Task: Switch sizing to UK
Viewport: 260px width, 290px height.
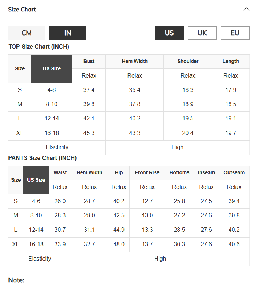Action: [202, 33]
